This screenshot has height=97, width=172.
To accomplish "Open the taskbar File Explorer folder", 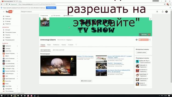I will (18, 96).
